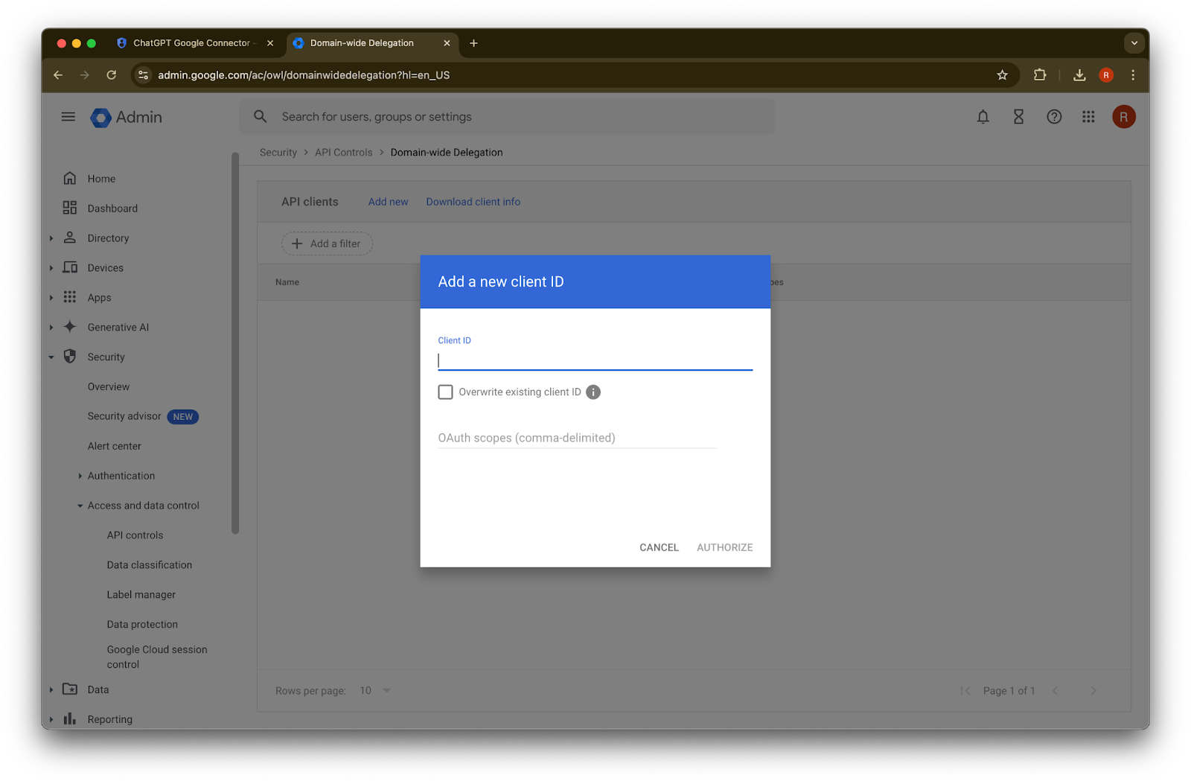Open the tasks hourglass icon
The height and width of the screenshot is (784, 1191).
[1018, 117]
